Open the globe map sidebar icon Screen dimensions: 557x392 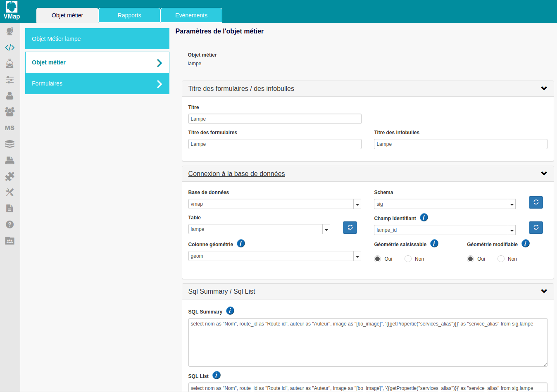[x=10, y=31]
